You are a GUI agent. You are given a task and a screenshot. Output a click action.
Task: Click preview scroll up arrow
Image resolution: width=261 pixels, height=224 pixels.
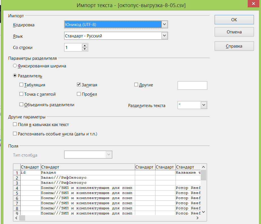tap(203, 167)
